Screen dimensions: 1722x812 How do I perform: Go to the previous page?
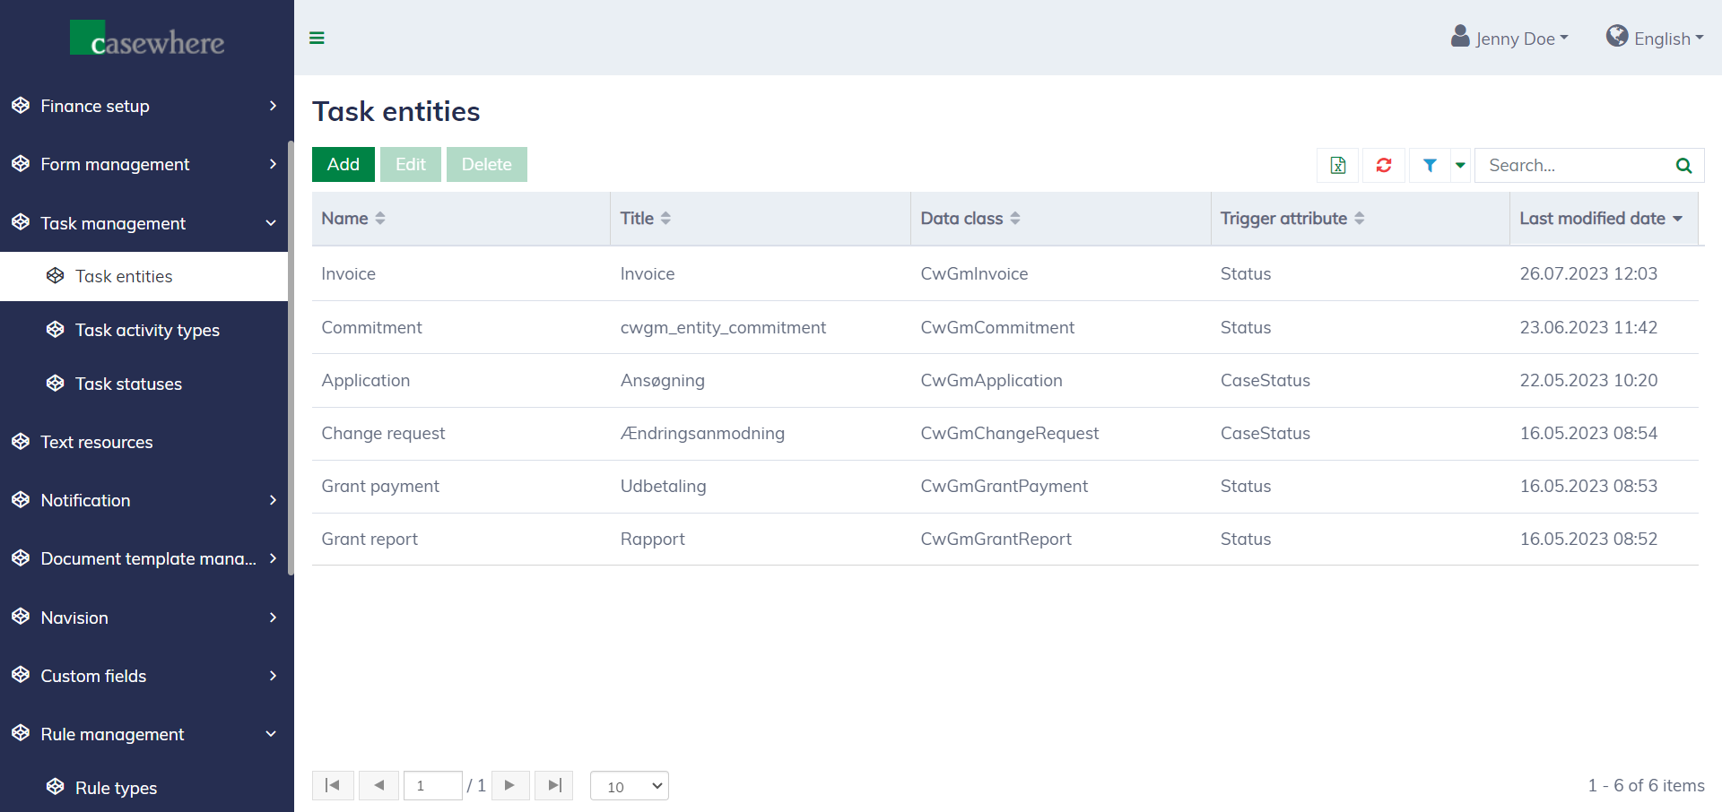coord(378,786)
